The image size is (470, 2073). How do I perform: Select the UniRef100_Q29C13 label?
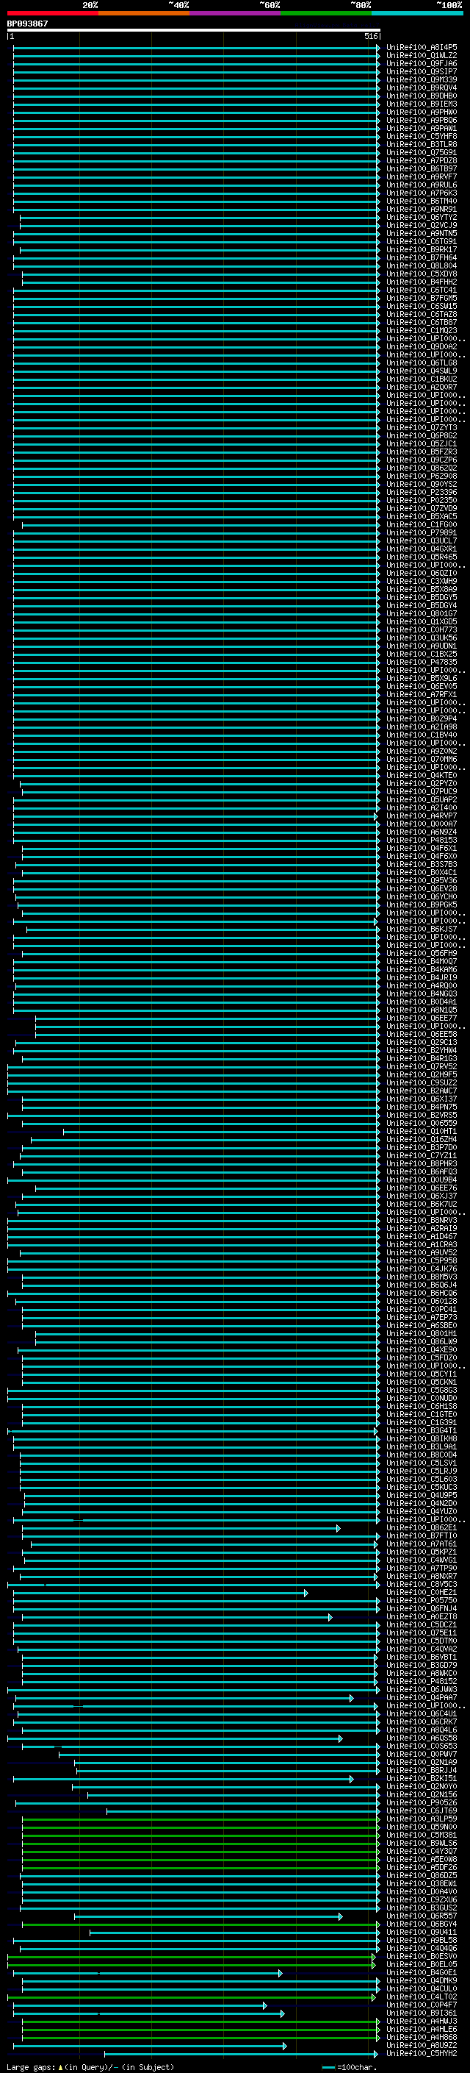pyautogui.click(x=422, y=1042)
